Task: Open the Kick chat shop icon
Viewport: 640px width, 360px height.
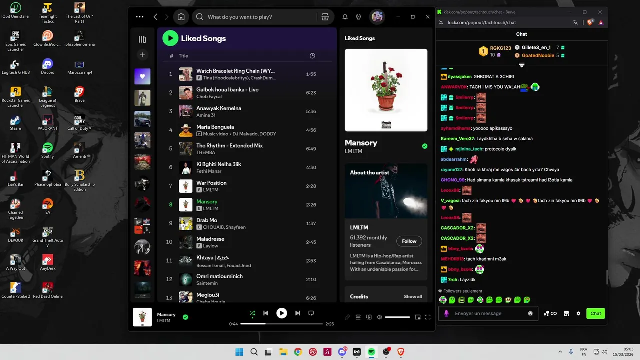Action: (x=566, y=313)
